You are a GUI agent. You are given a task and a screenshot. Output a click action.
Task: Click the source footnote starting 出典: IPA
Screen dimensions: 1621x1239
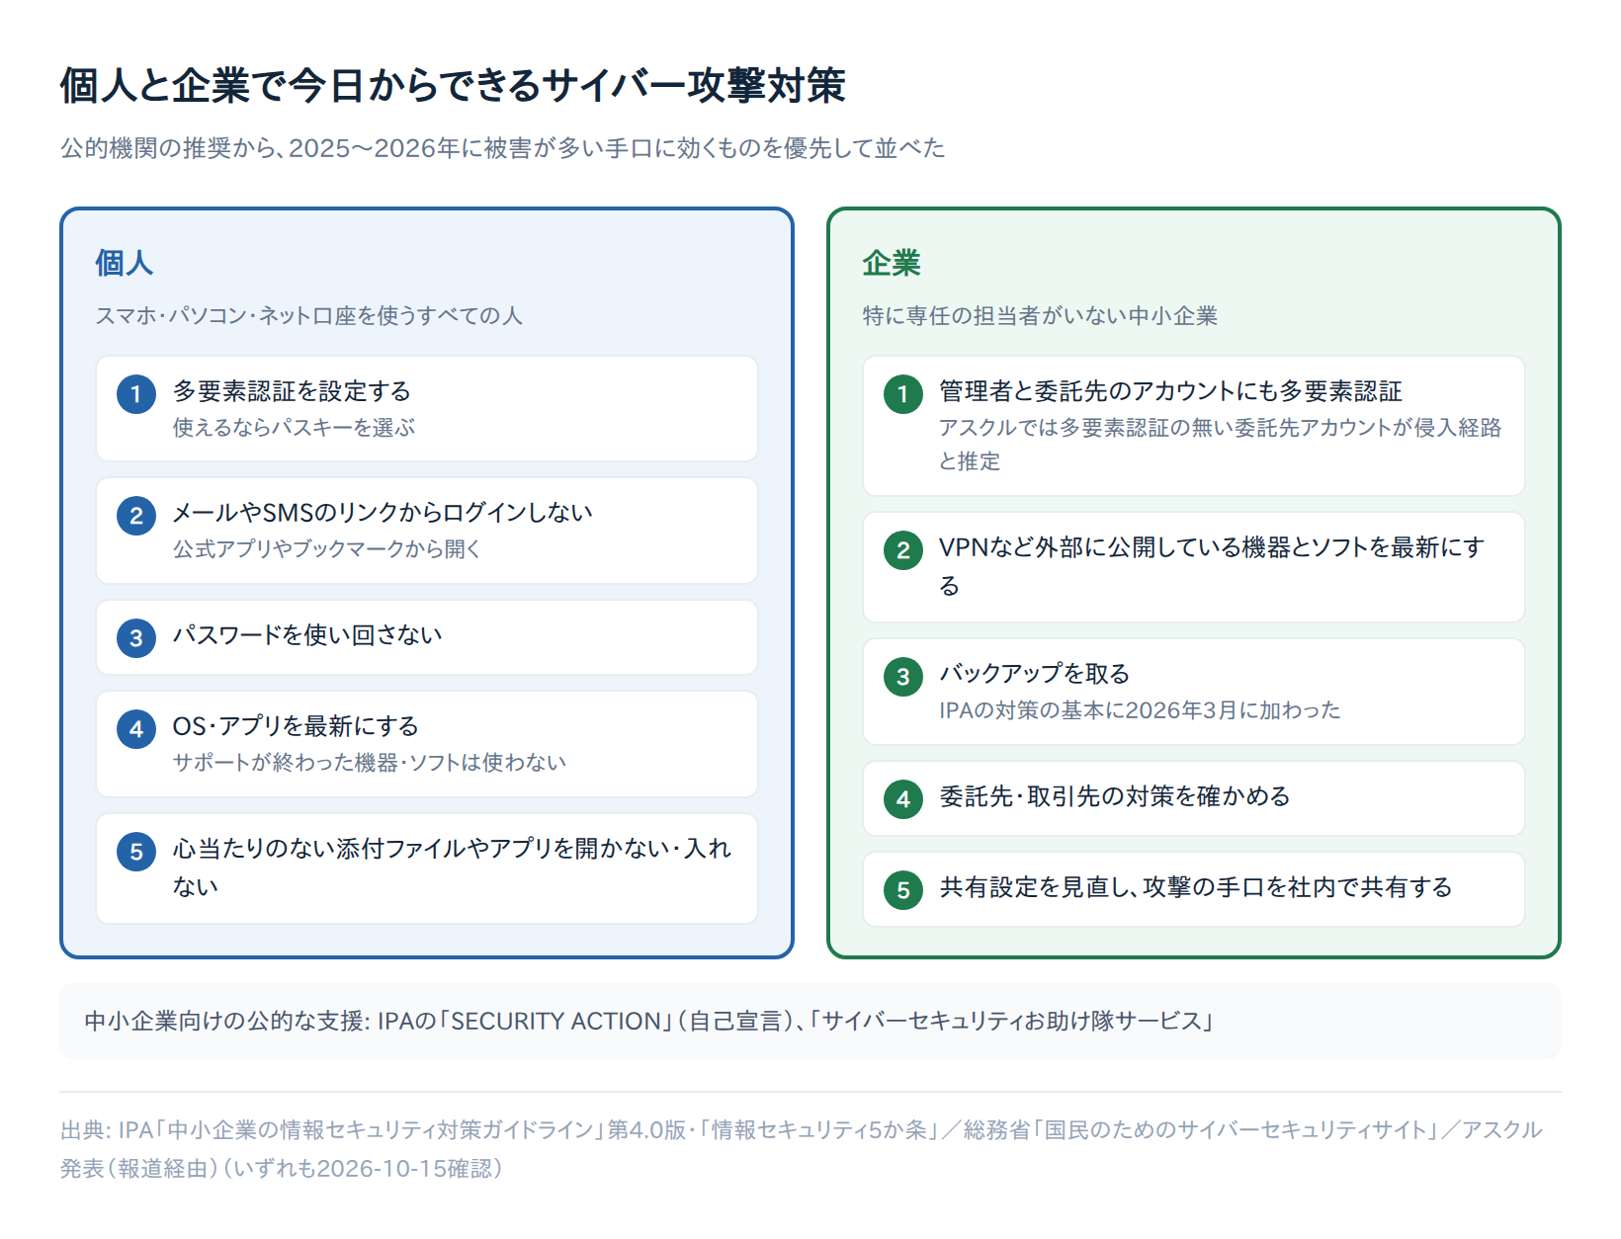click(801, 1149)
